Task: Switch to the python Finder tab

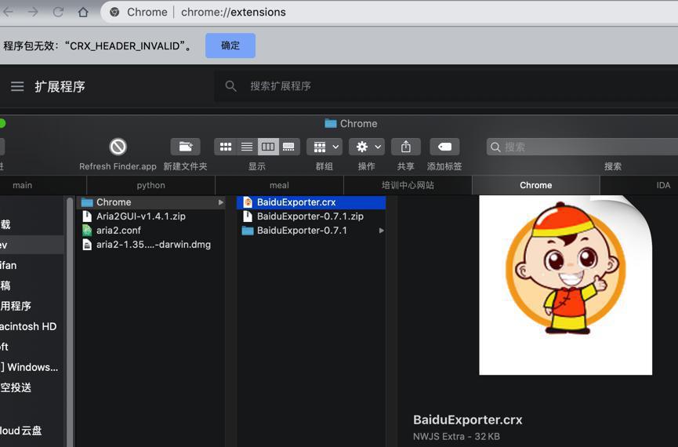Action: pyautogui.click(x=151, y=185)
